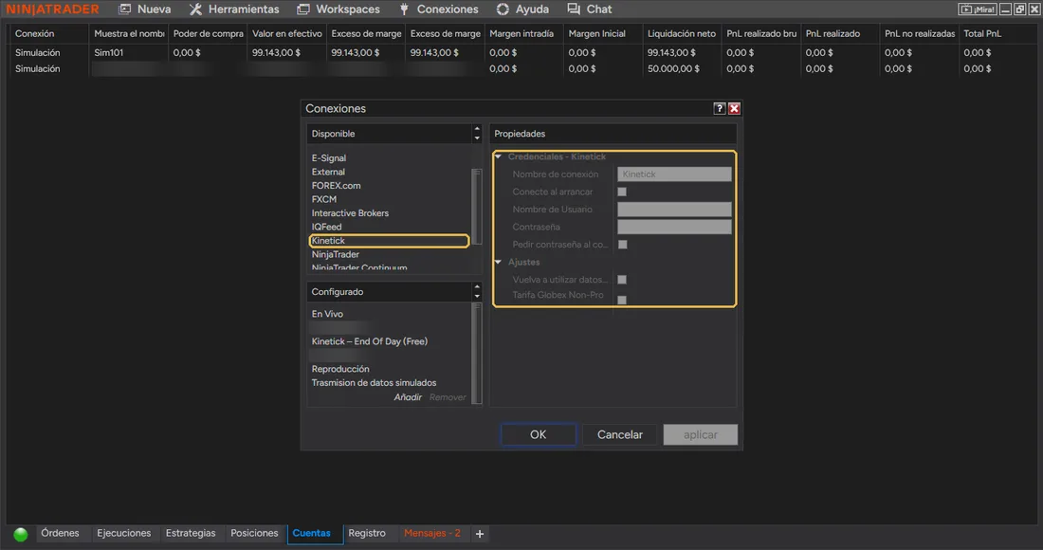Click the green connection status indicator

click(x=21, y=534)
